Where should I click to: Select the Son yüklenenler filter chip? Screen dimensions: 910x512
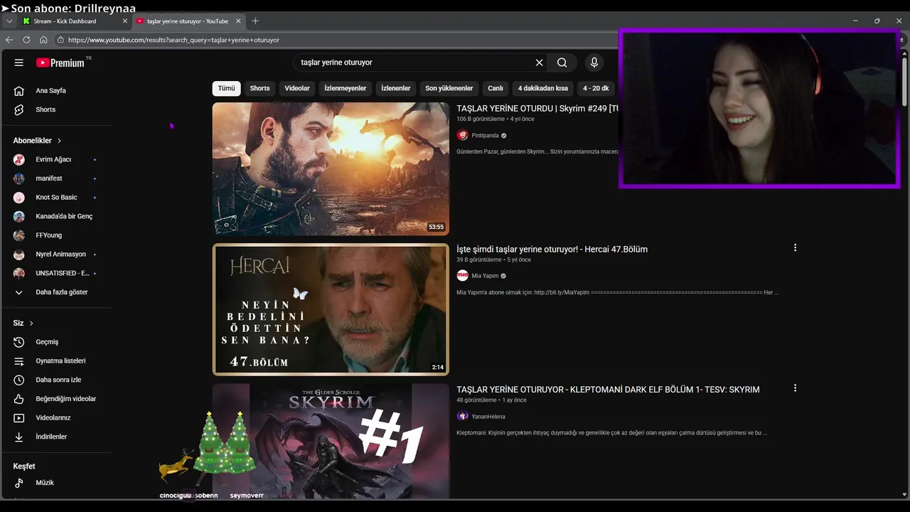click(449, 88)
